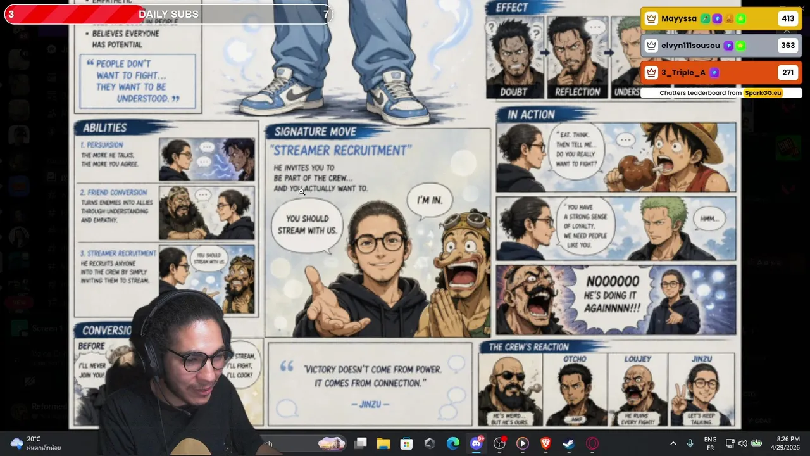Click the battery status tray icon

tap(756, 443)
